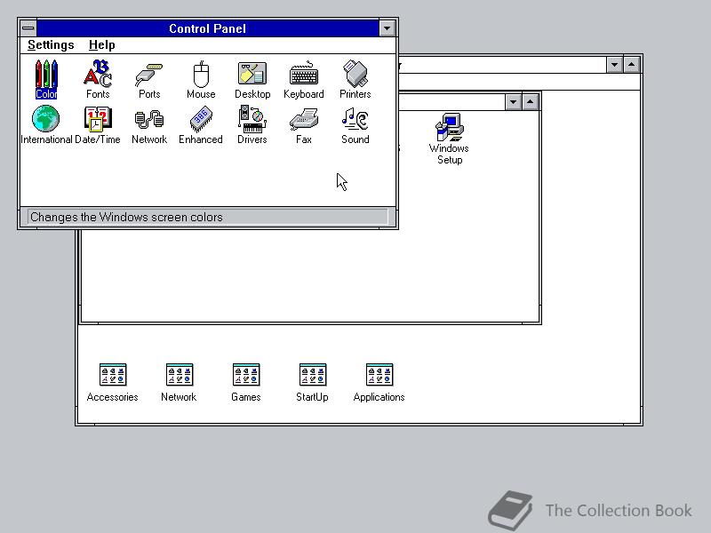Click the Control Panel title bar
The width and height of the screenshot is (711, 533).
coord(208,28)
